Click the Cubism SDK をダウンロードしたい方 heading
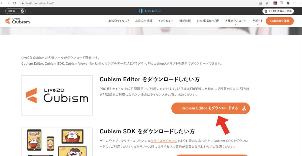Image resolution: width=302 pixels, height=156 pixels. click(x=147, y=131)
